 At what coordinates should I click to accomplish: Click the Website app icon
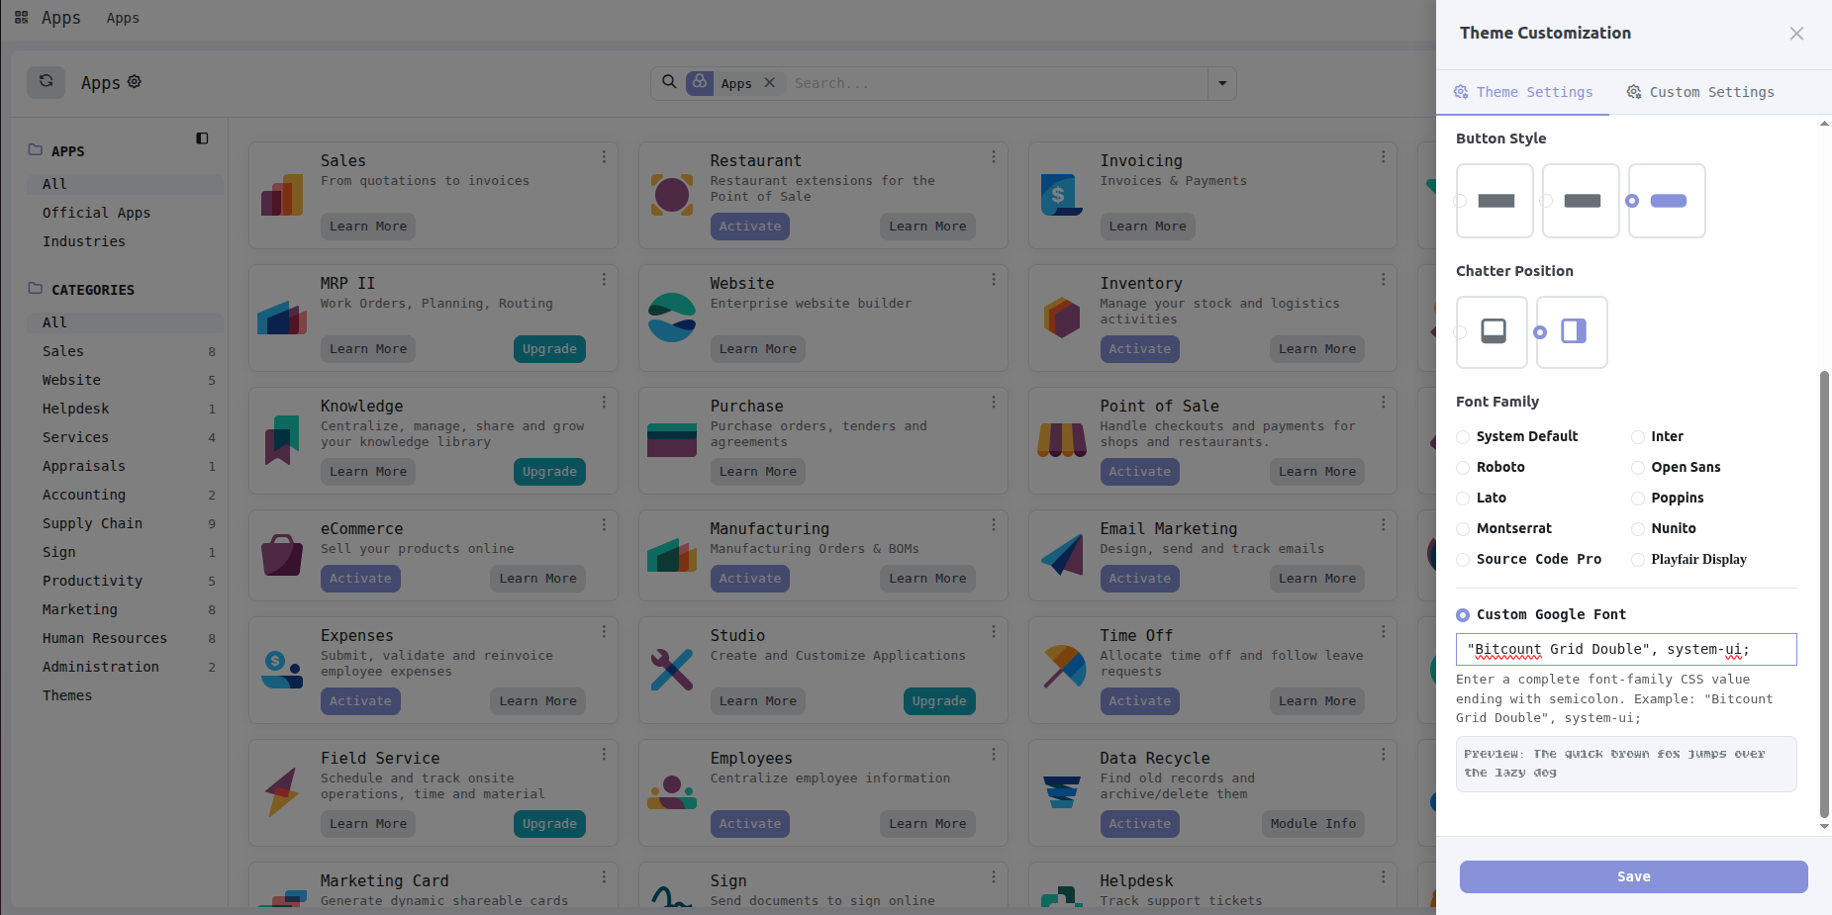672,318
